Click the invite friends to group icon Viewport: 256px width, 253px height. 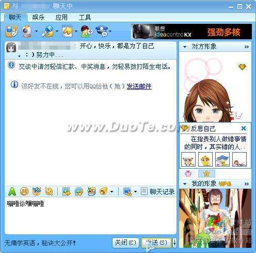tap(86, 32)
